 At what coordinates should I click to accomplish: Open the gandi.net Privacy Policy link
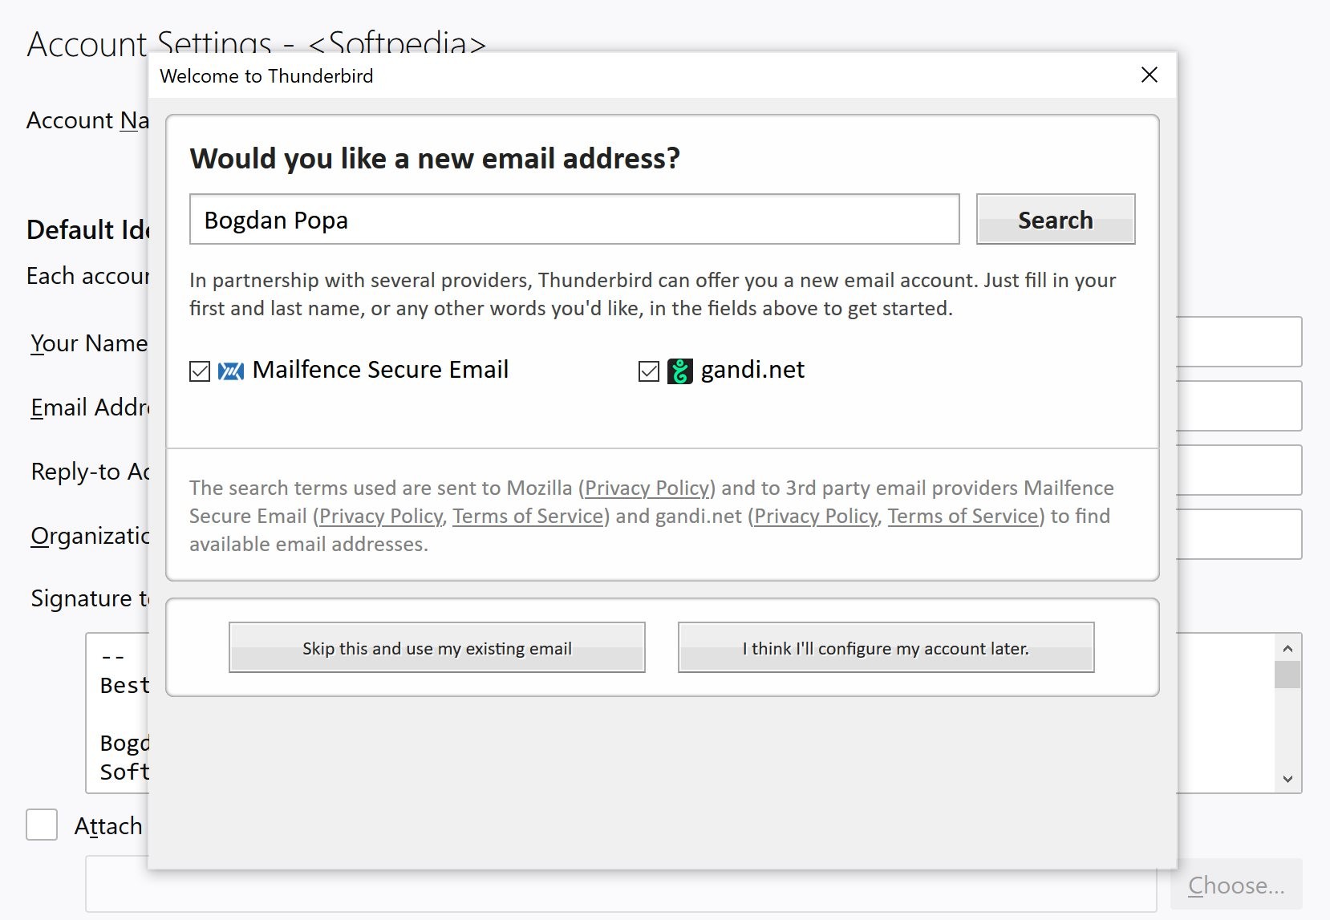[x=816, y=516]
